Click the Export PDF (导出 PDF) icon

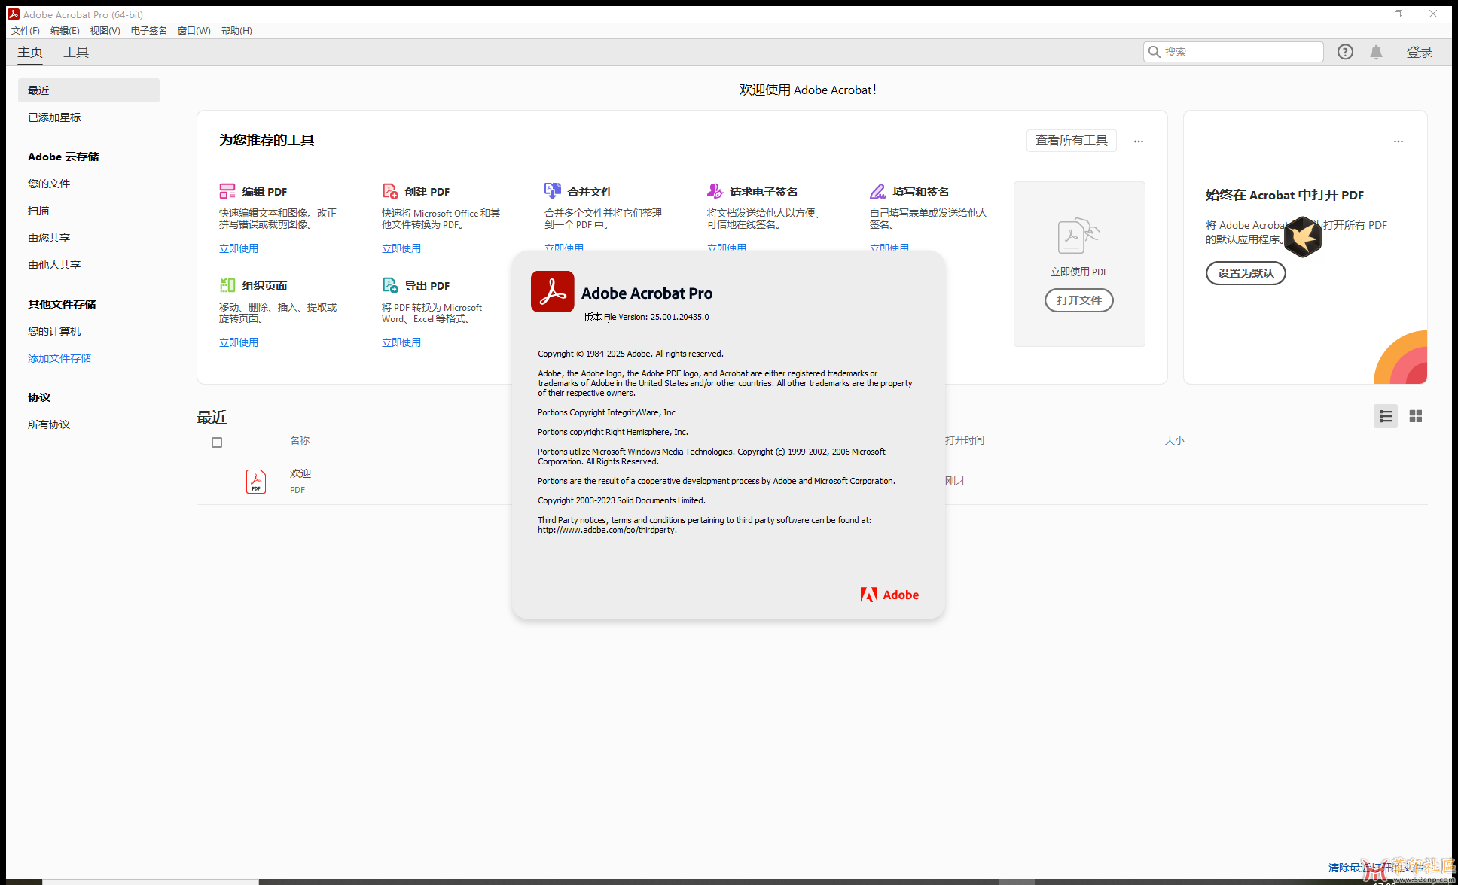pyautogui.click(x=390, y=285)
